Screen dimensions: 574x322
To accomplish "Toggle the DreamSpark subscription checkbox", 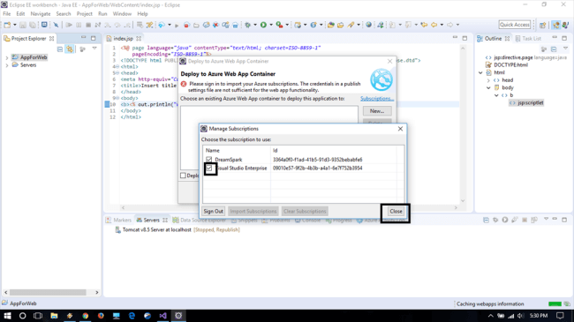I will tap(209, 160).
